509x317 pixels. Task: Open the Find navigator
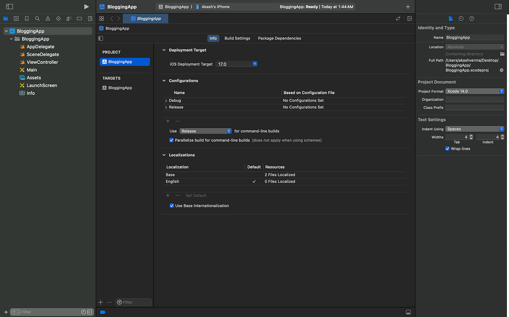(x=37, y=18)
